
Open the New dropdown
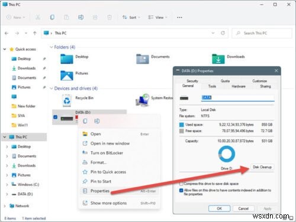click(x=16, y=17)
